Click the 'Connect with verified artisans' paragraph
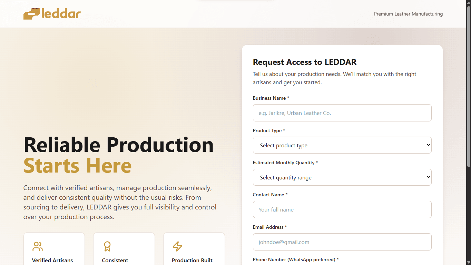Viewport: 471px width, 265px height. [120, 203]
